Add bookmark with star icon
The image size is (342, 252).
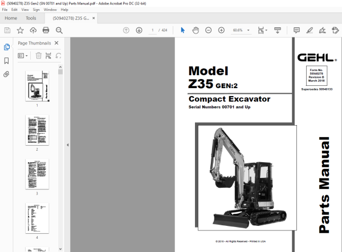click(21, 30)
